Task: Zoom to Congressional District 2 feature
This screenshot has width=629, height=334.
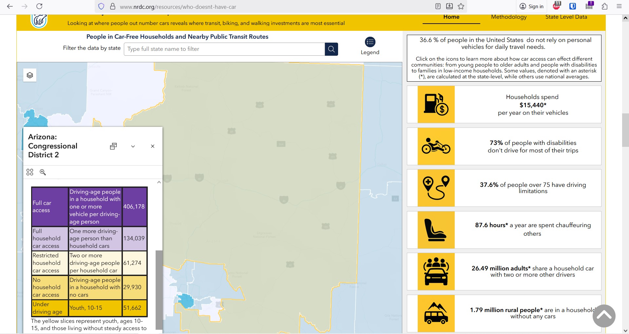Action: [43, 172]
